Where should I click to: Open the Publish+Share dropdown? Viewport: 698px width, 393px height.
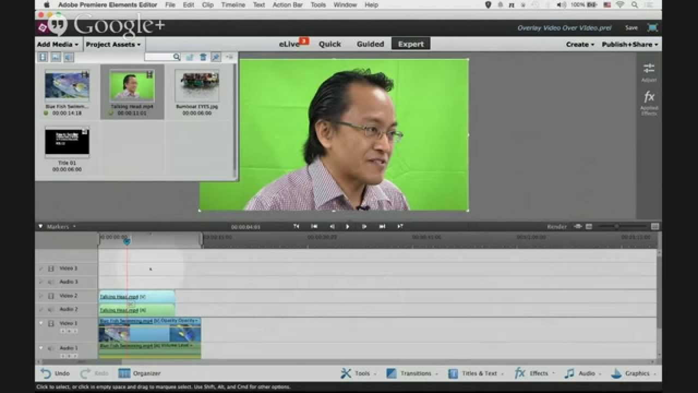(630, 44)
